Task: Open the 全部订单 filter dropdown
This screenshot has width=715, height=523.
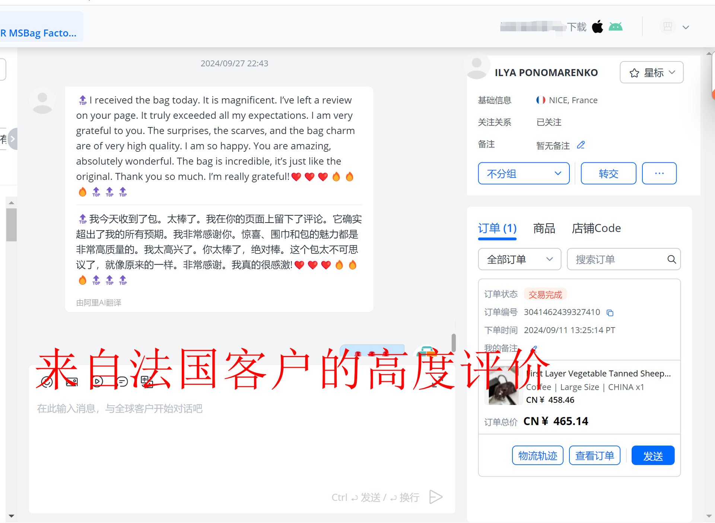Action: (x=519, y=259)
